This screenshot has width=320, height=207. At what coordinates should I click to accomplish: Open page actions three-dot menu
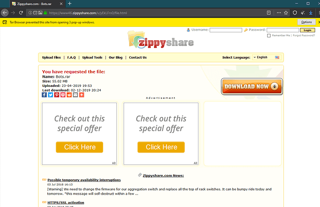tap(279, 13)
